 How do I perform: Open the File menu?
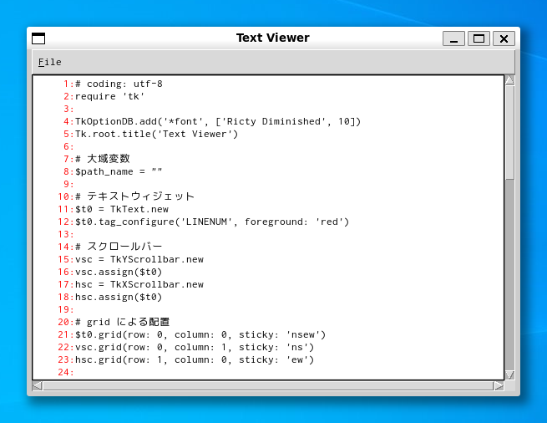(x=50, y=62)
